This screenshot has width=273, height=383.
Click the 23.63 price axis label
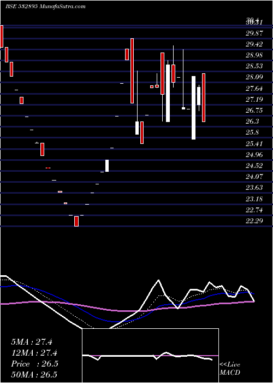[x=254, y=188]
